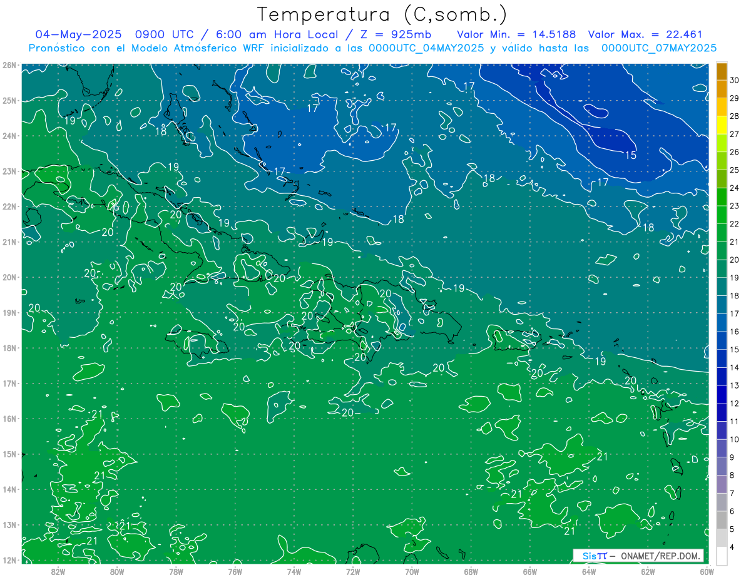Screen dimensions: 751x580
Task: Click the 23N latitude axis label
Action: [x=9, y=171]
